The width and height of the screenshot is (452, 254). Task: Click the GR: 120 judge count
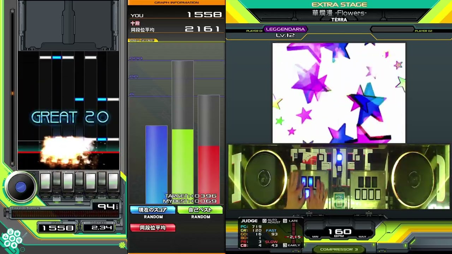coord(251,230)
